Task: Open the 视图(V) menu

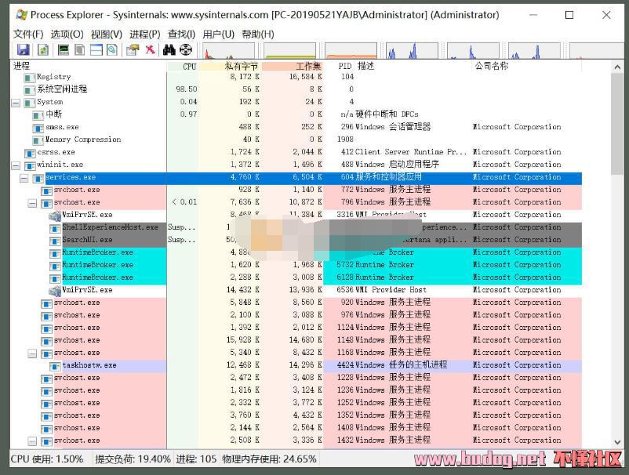Action: click(107, 34)
